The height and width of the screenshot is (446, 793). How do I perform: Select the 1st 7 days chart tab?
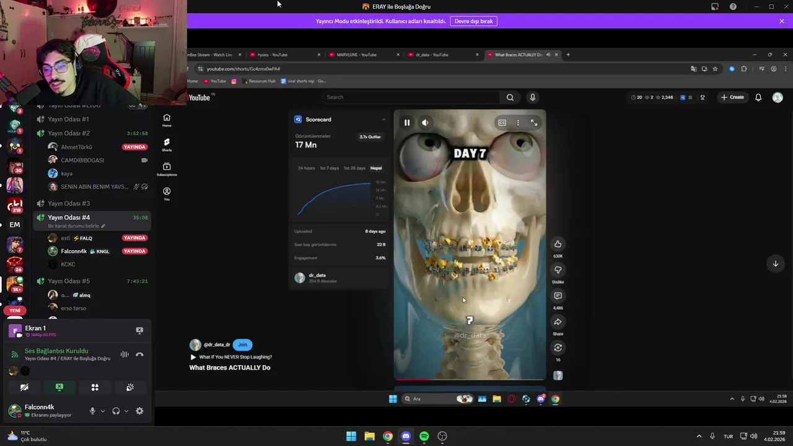point(329,168)
